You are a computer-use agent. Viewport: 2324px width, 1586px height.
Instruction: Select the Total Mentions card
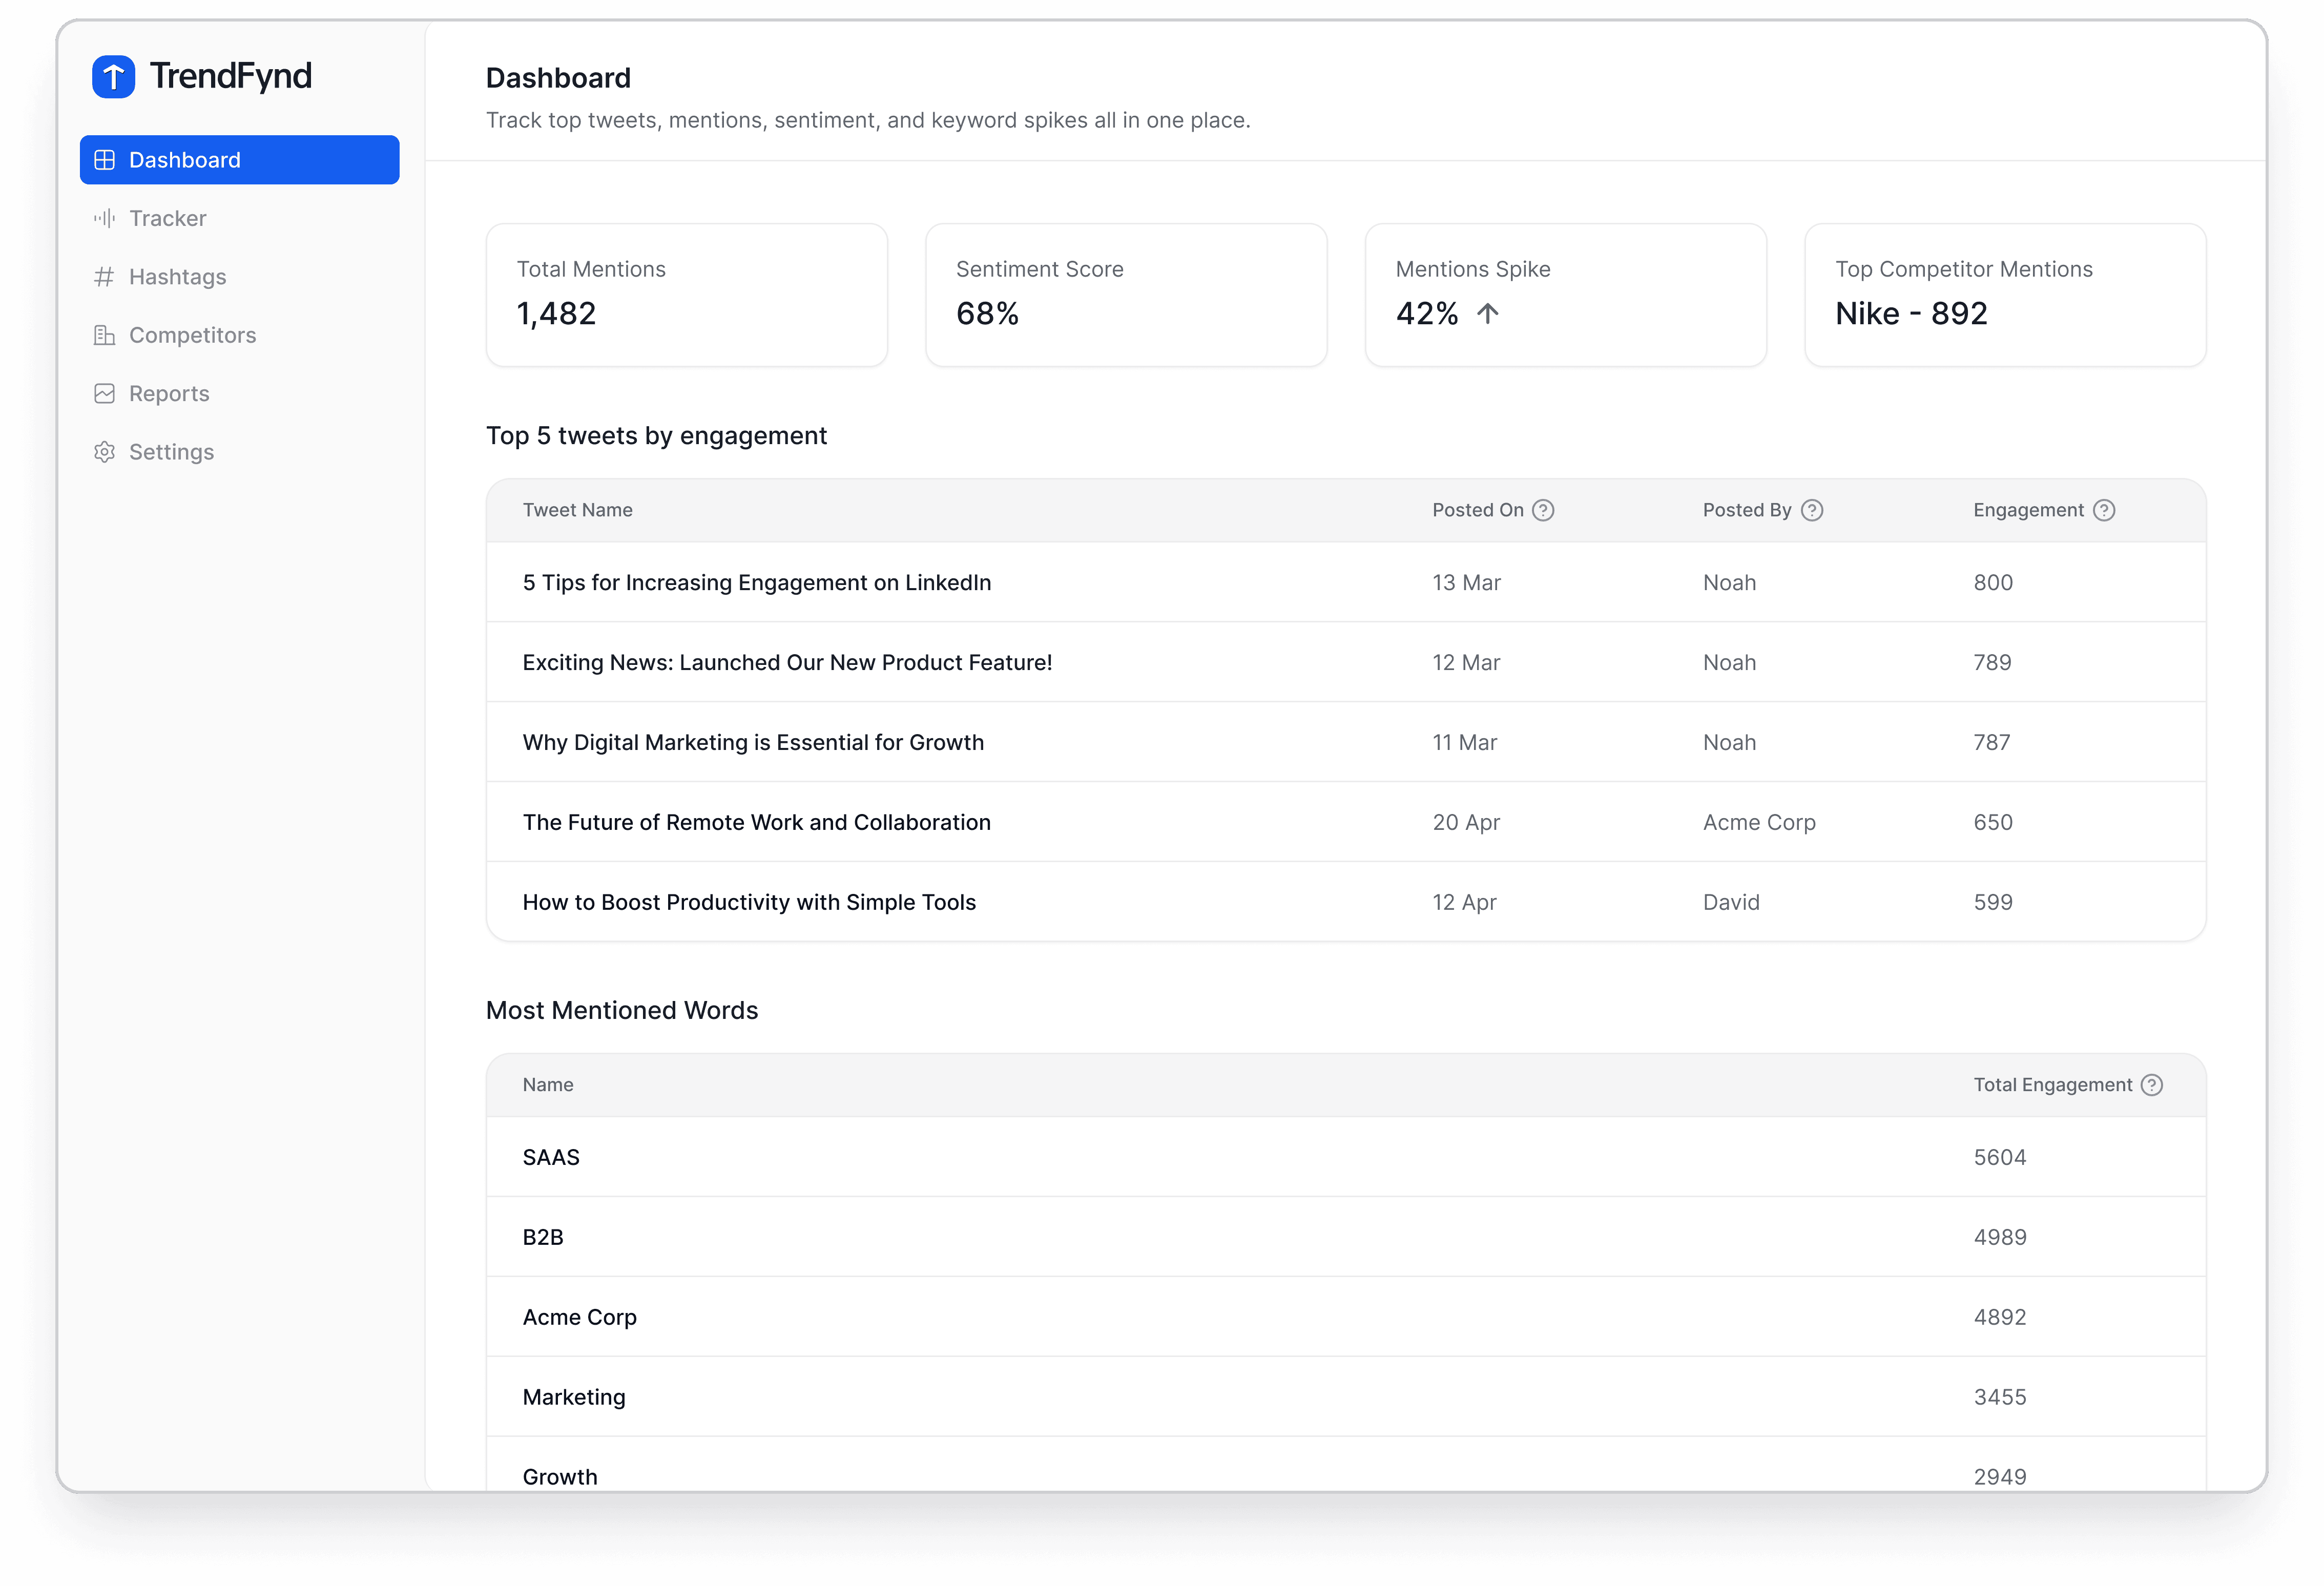(x=687, y=295)
